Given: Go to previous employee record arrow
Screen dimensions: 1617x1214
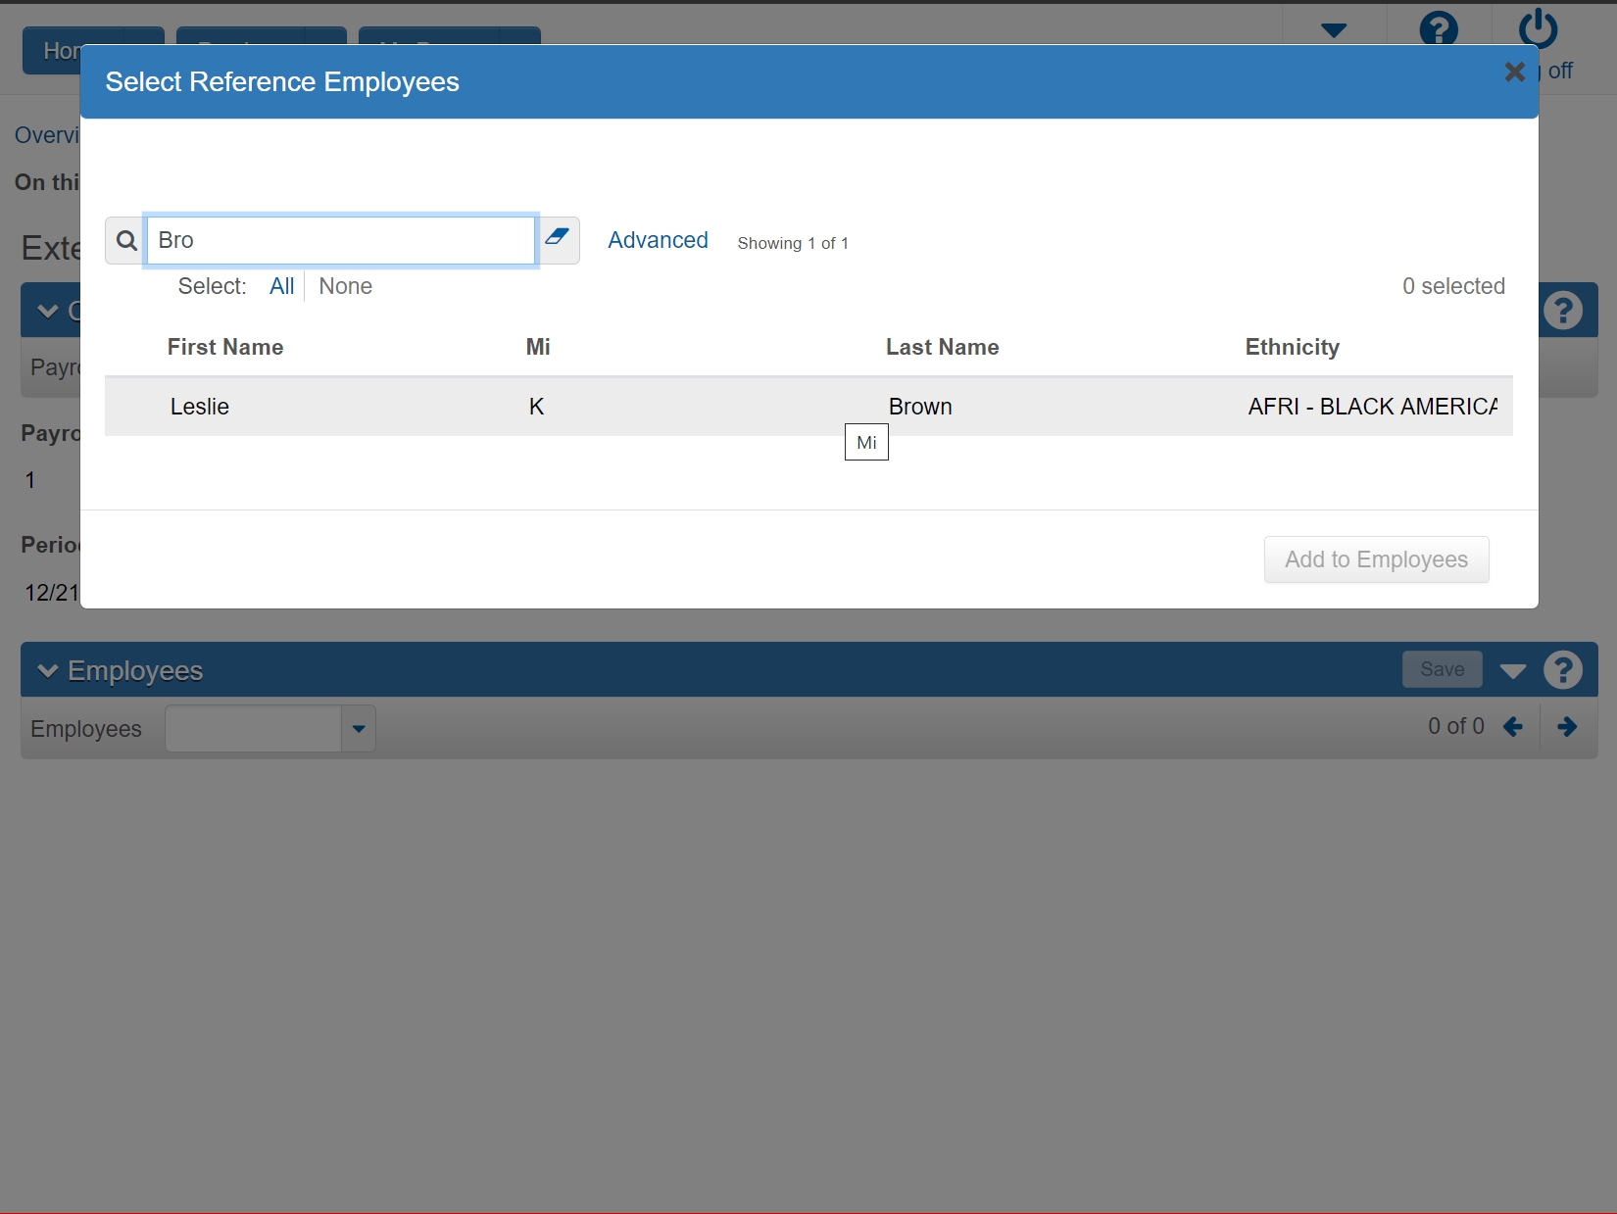Looking at the screenshot, I should 1513,726.
